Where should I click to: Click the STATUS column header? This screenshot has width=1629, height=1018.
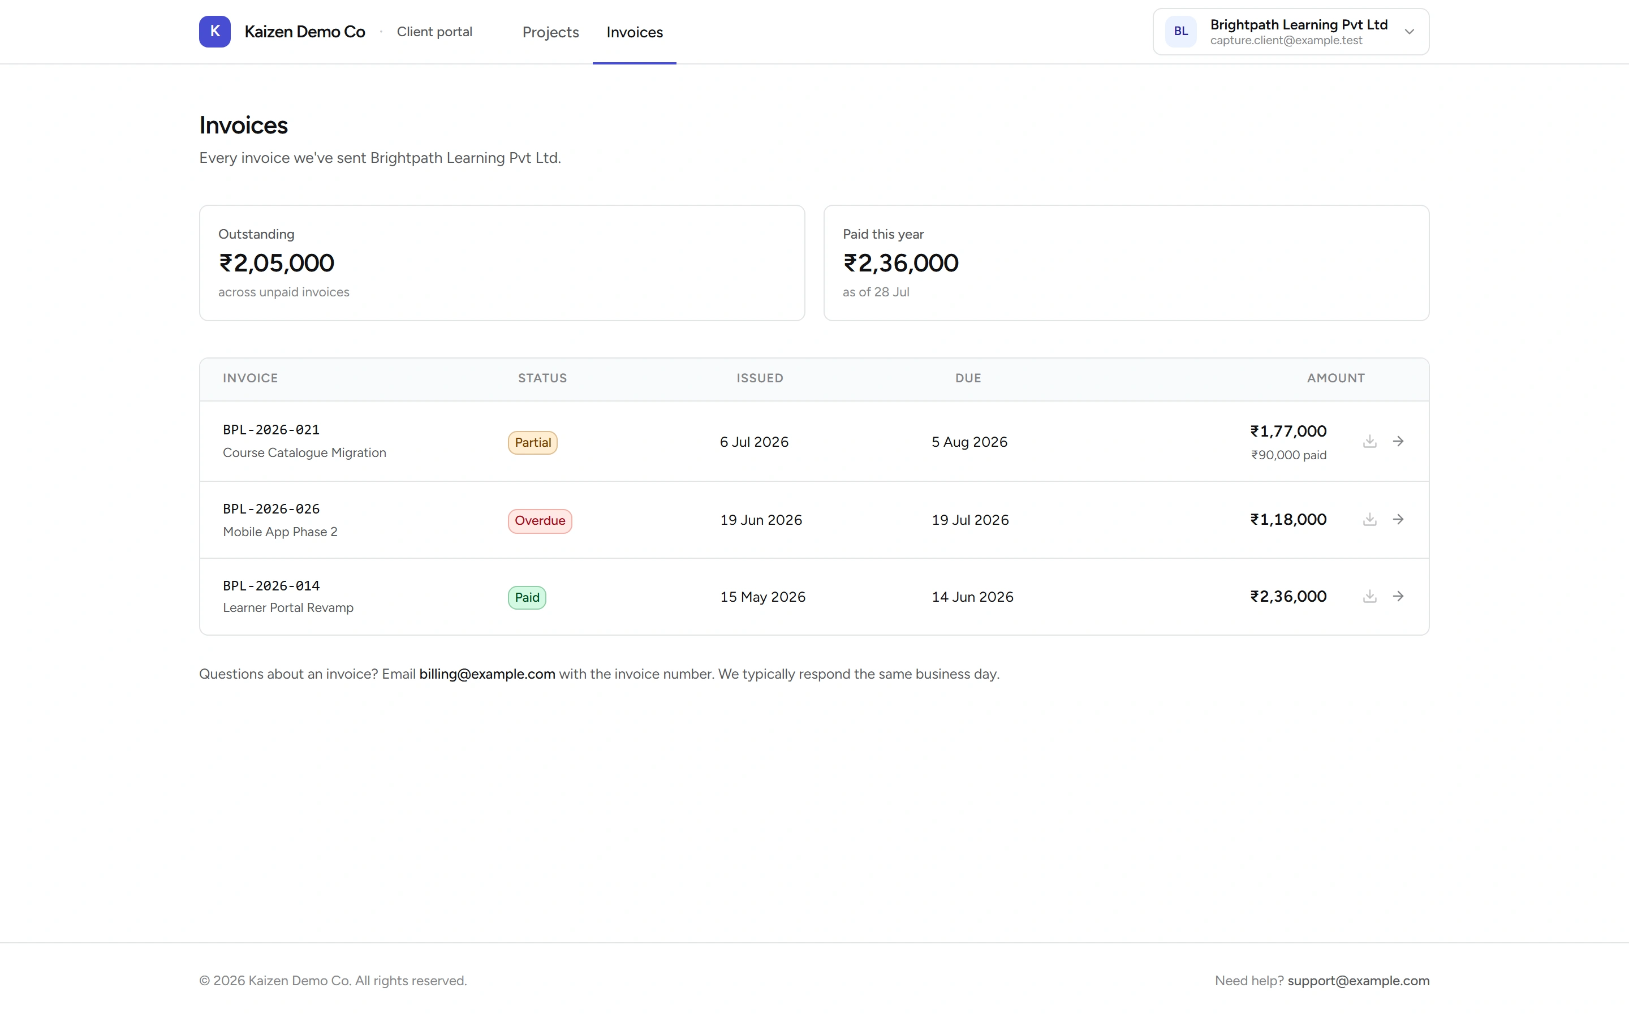[x=542, y=378]
